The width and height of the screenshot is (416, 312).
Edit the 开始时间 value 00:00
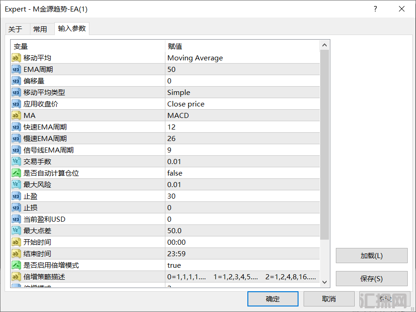click(x=242, y=242)
